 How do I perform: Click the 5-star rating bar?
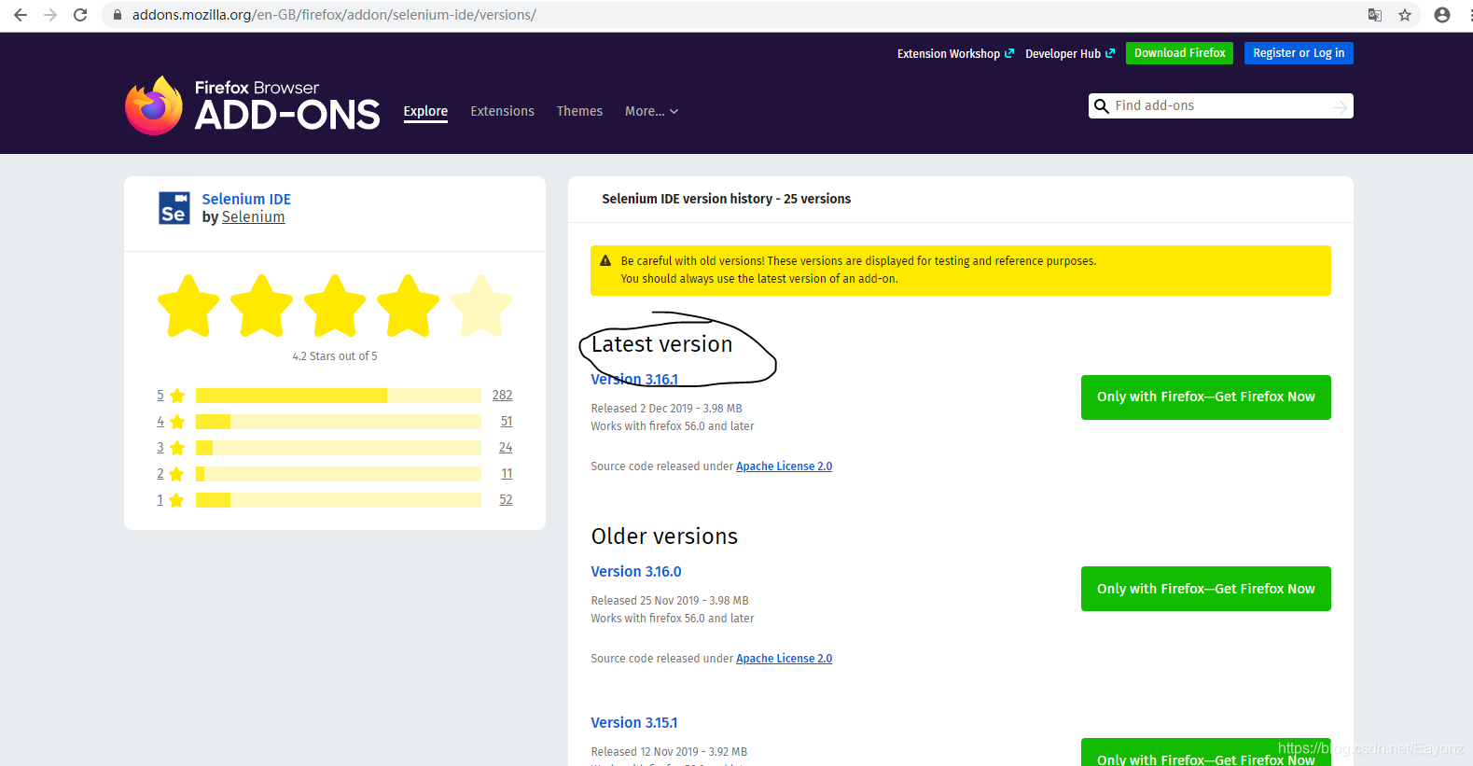pos(339,396)
